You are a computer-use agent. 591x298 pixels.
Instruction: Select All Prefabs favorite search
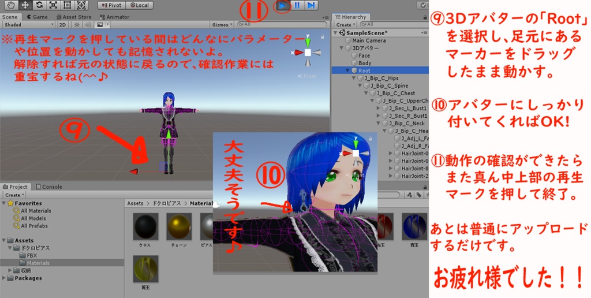30,226
